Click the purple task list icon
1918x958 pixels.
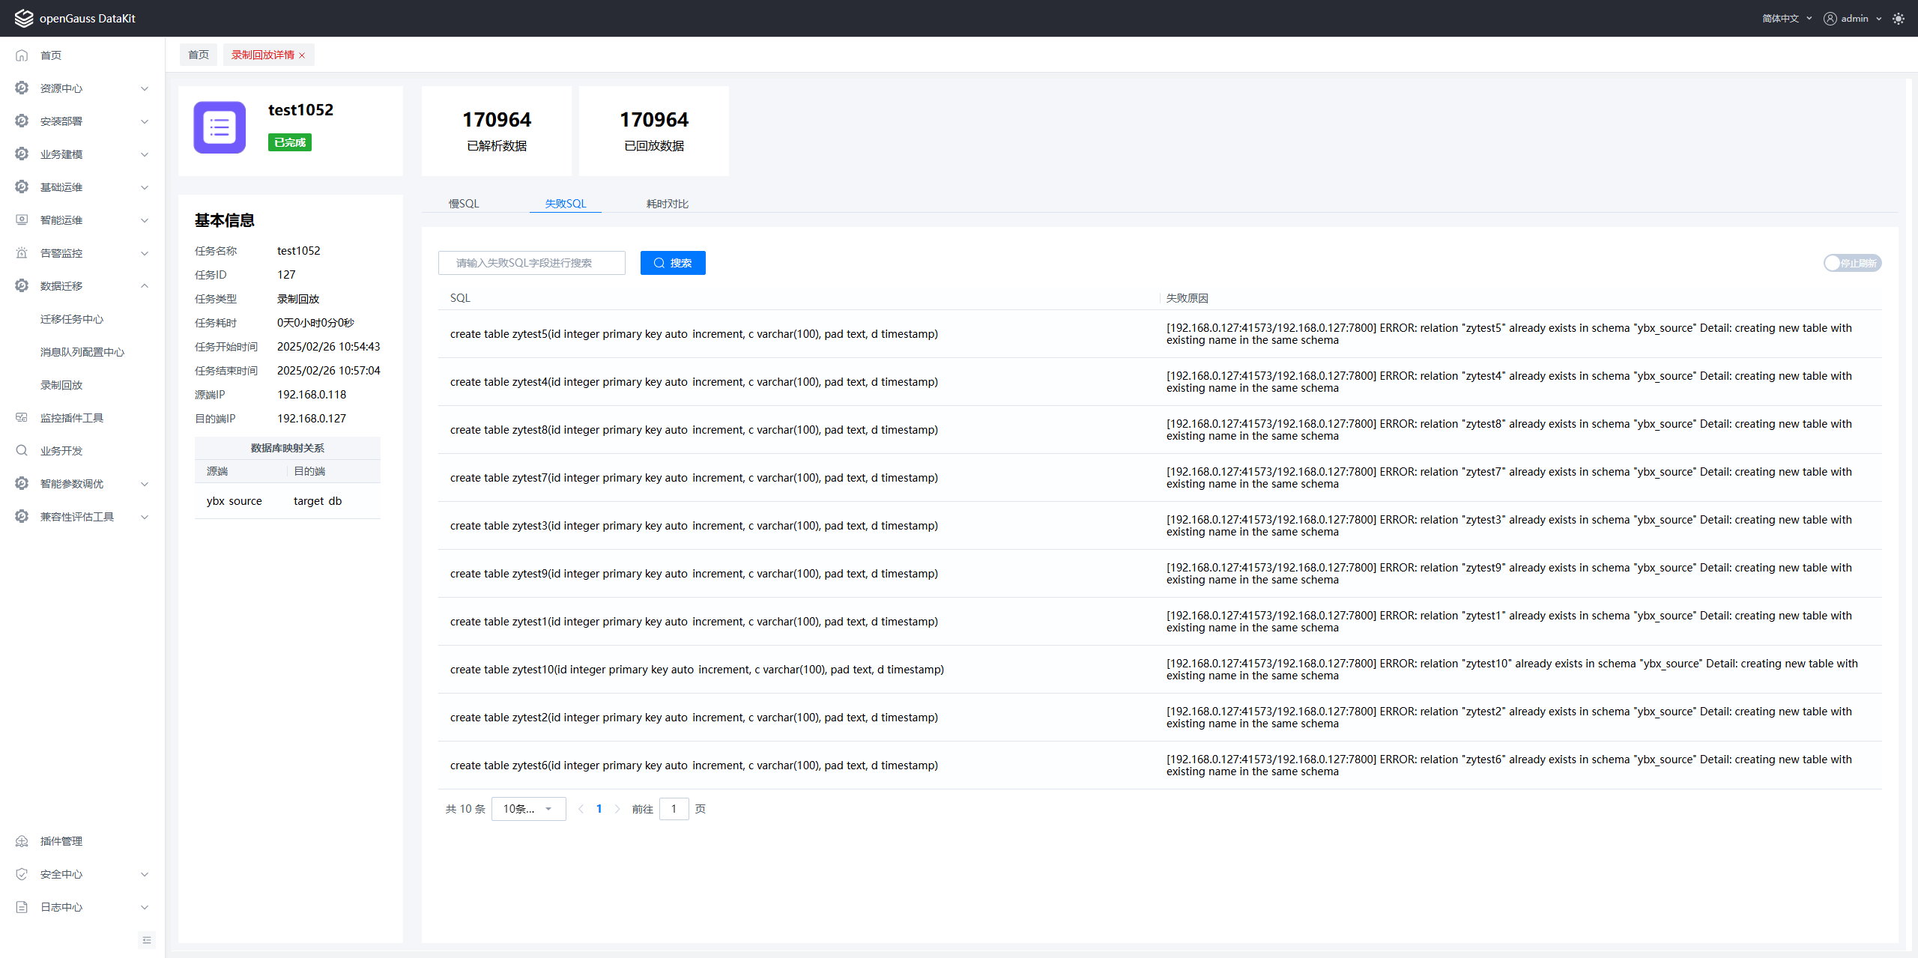[x=220, y=127]
